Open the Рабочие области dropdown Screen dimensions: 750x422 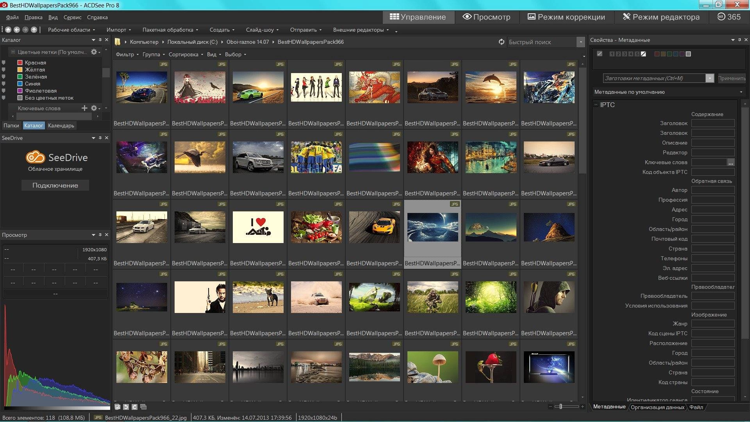tap(71, 30)
